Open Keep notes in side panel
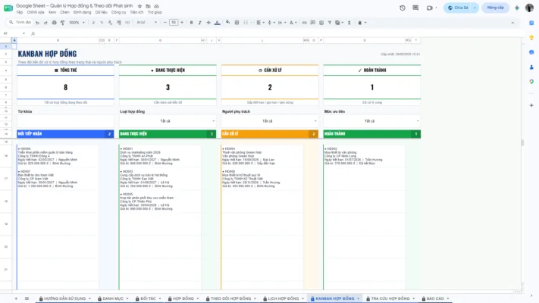The image size is (539, 303). point(531,37)
